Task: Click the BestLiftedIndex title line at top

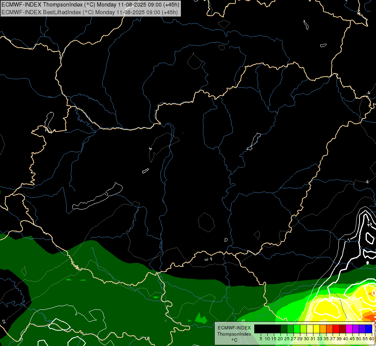Action: [90, 12]
